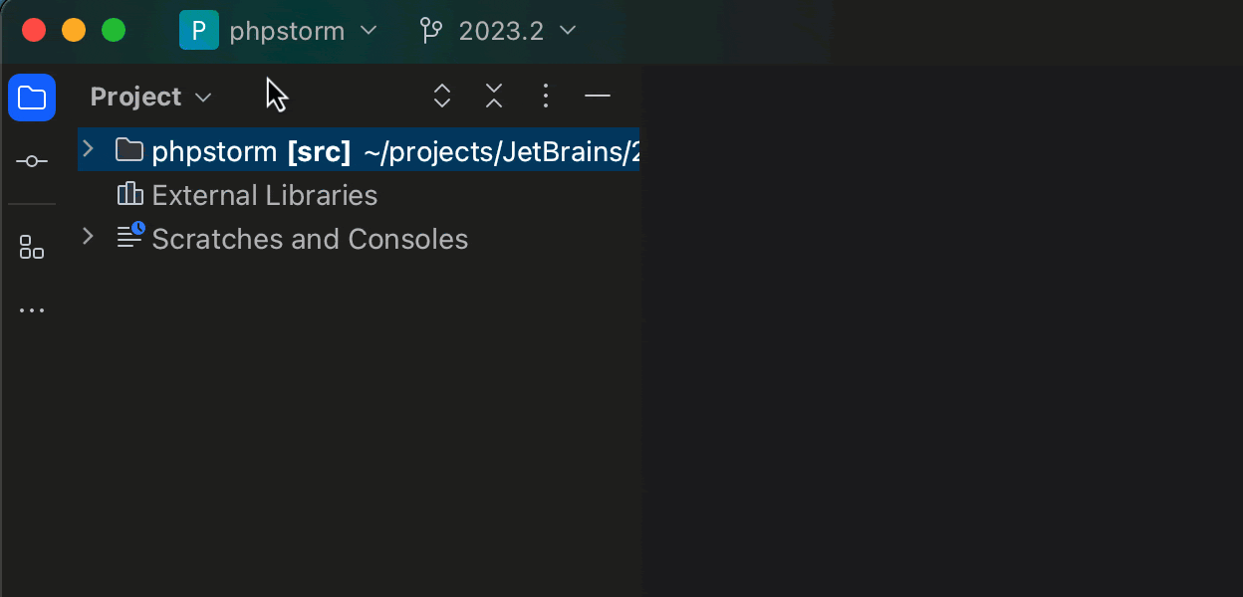The width and height of the screenshot is (1243, 597).
Task: Click the green zoom window button
Action: 114,31
